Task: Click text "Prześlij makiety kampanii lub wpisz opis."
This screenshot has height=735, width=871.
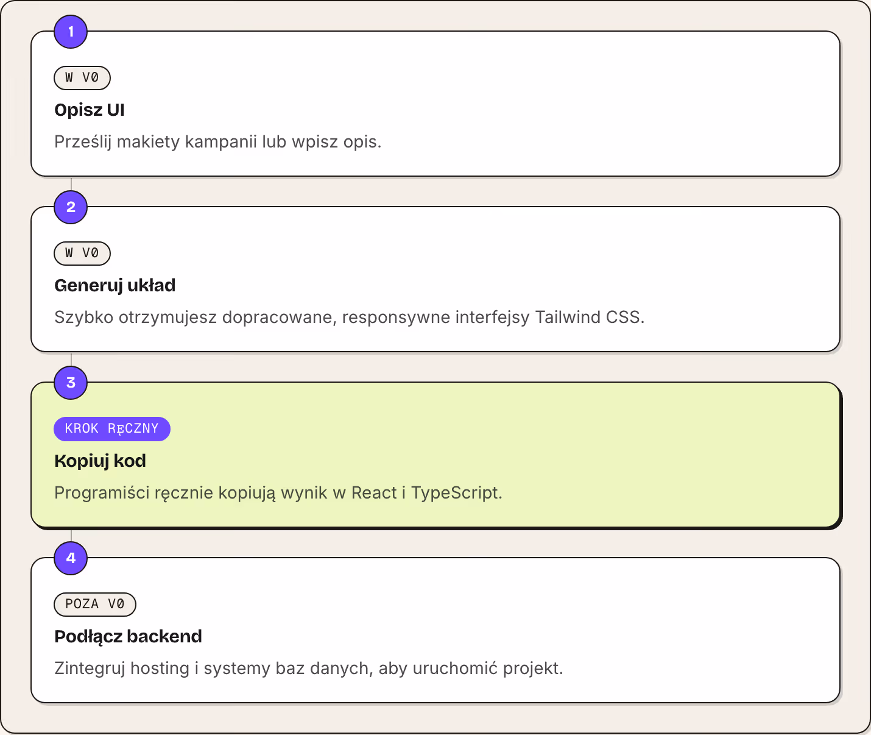Action: pyautogui.click(x=218, y=142)
